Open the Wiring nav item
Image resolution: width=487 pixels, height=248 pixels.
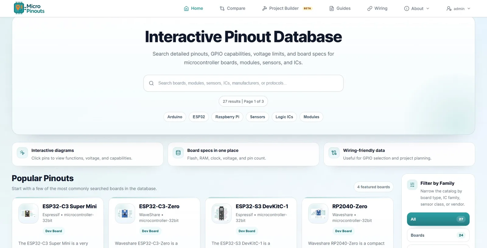point(377,9)
